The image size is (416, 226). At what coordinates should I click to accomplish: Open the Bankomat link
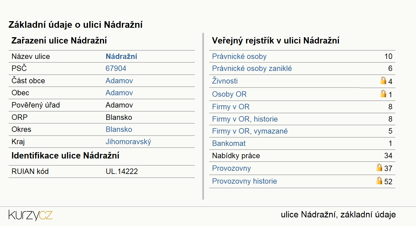pyautogui.click(x=229, y=143)
